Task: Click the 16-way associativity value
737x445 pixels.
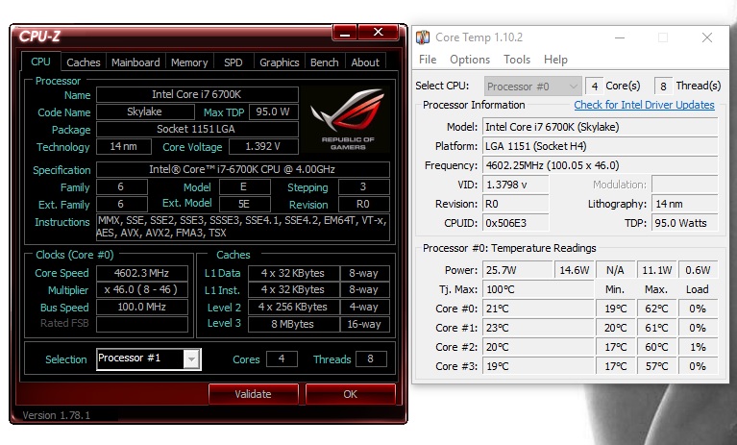Action: coord(365,324)
